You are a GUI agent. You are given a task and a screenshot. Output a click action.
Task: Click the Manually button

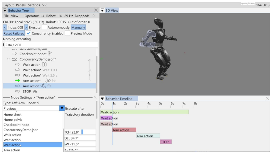click(78, 27)
